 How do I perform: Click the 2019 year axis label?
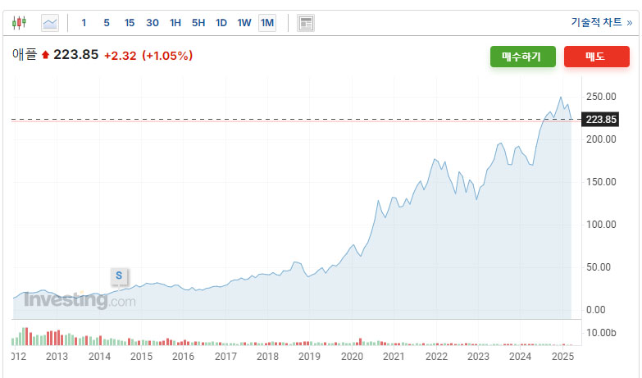(309, 357)
